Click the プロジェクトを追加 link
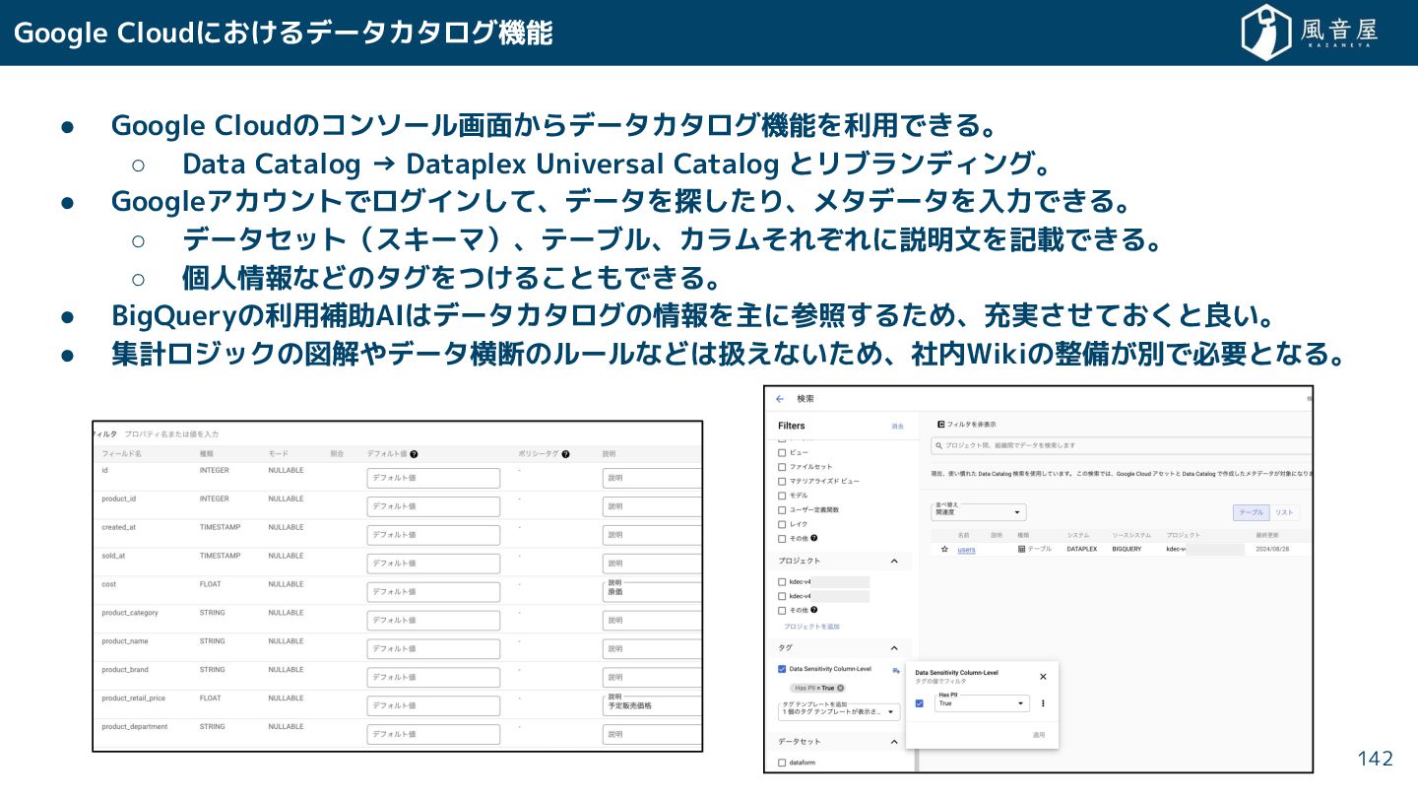The height and width of the screenshot is (798, 1418). click(811, 627)
